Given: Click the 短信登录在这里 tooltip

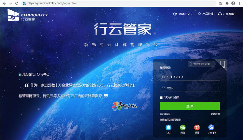Looking at the screenshot, I should click(x=201, y=64).
